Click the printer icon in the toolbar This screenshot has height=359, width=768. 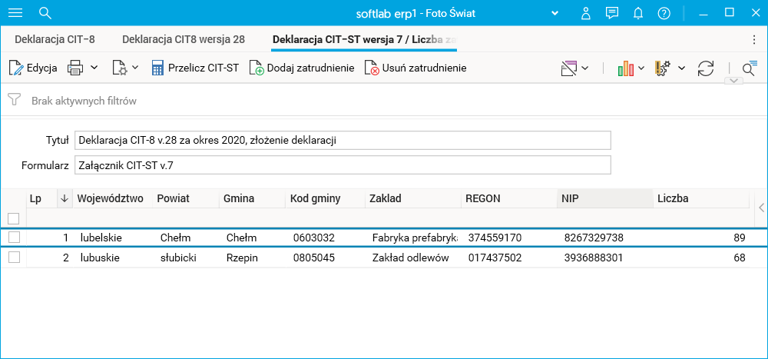(x=75, y=68)
